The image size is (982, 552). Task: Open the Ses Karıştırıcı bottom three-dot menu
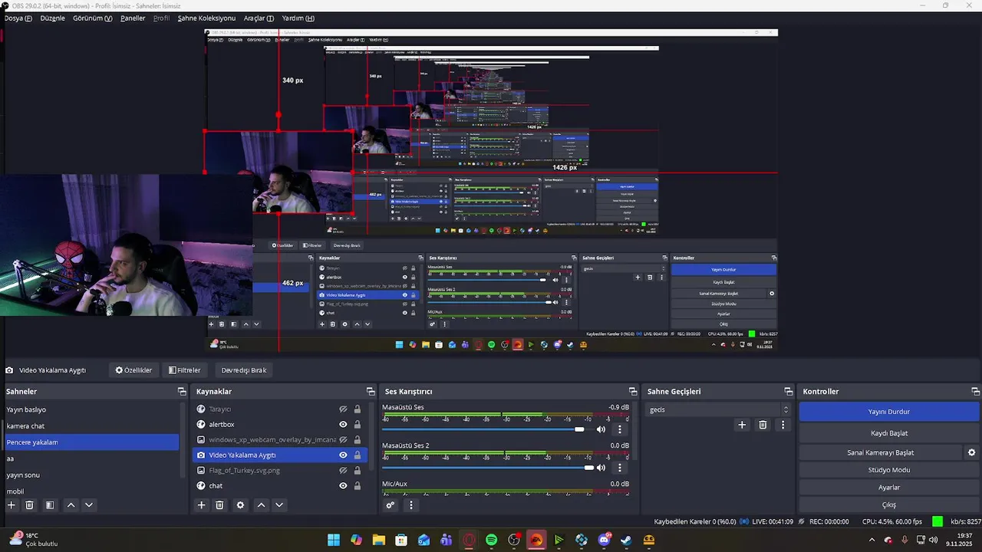(x=410, y=505)
